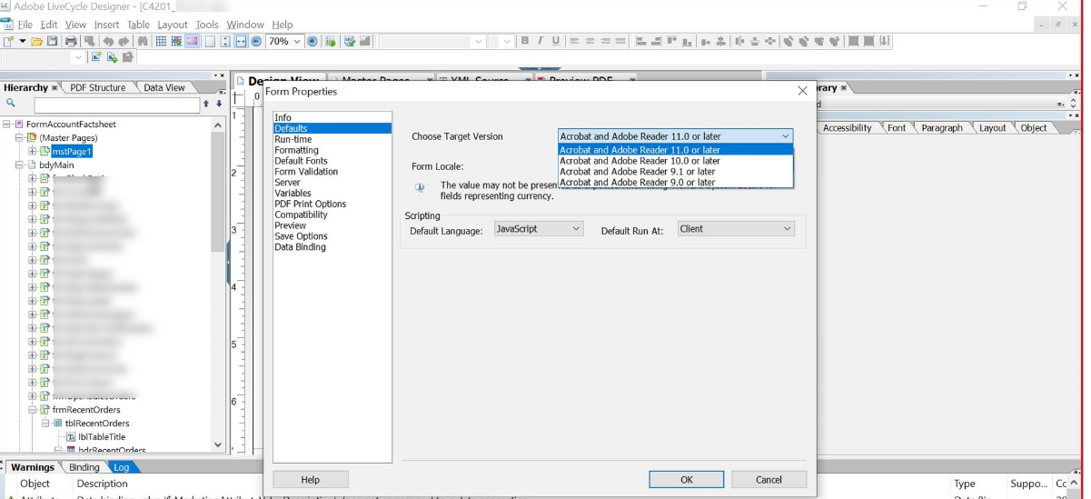Viewport: 1091px width, 499px height.
Task: Close the Form Properties dialog with X
Action: [x=802, y=91]
